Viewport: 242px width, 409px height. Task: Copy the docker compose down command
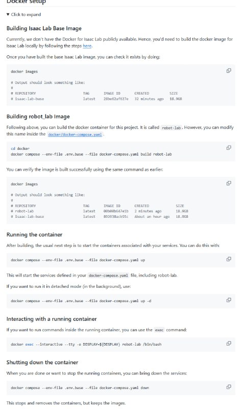coord(228,387)
